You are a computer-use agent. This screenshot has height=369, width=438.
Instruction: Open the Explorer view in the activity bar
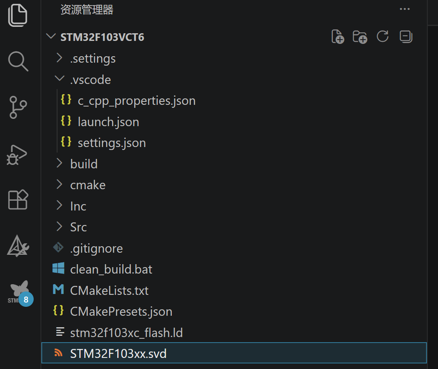[x=17, y=15]
